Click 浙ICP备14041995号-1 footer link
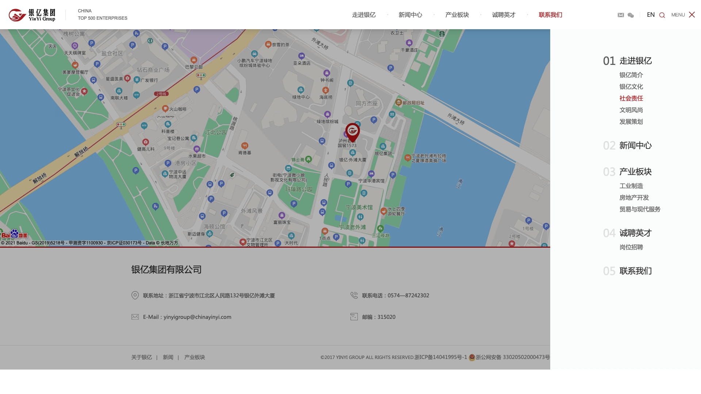 coord(441,357)
